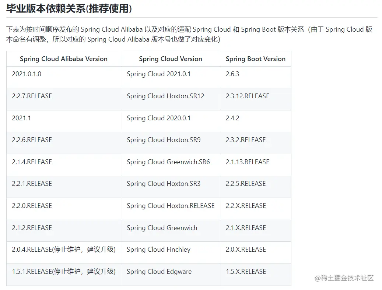This screenshot has width=382, height=290.
Task: Click the Spring Cloud Alibaba Version column header
Action: click(64, 59)
